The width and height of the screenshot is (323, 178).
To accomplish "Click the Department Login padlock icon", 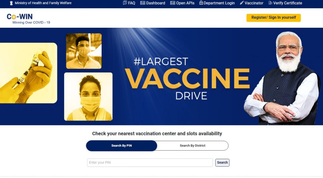I will (201, 3).
